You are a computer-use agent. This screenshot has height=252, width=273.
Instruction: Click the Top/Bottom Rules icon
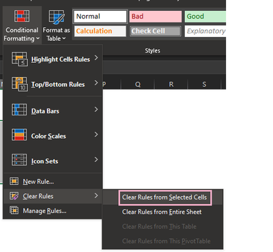click(x=20, y=84)
